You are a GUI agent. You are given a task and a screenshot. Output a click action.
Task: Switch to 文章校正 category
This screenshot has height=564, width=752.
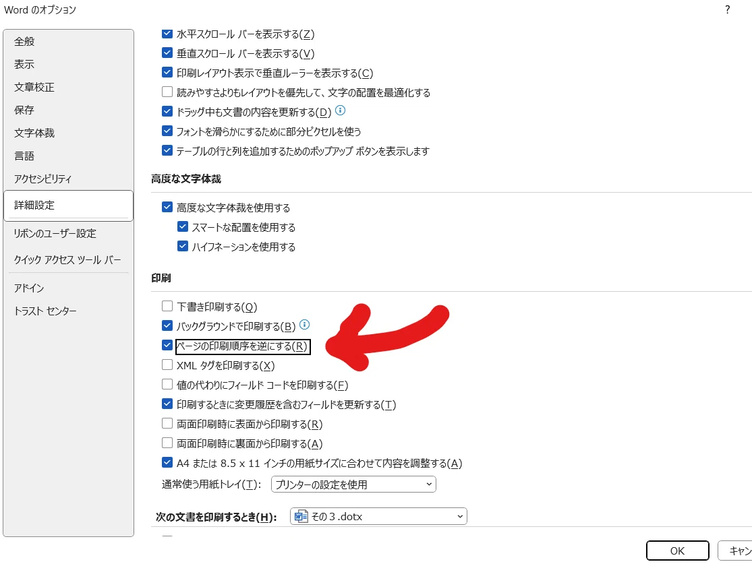[68, 87]
